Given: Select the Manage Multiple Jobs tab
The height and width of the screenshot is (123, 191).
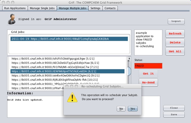Looking at the screenshot, I should click(73, 8).
